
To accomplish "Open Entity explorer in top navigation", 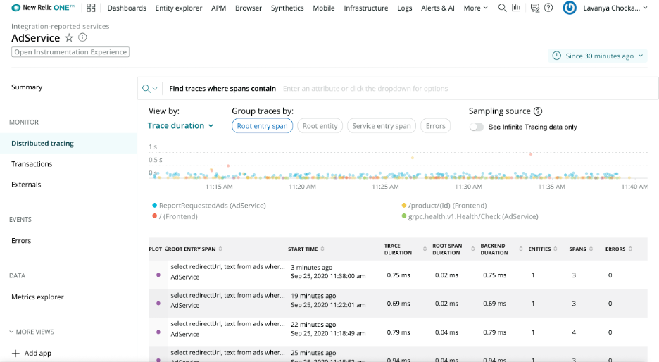I will tap(179, 8).
